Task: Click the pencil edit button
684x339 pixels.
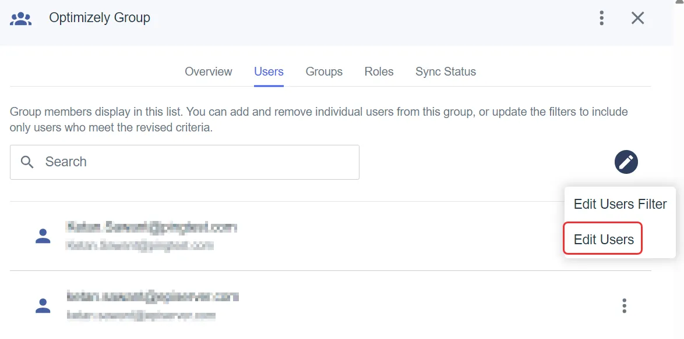Action: coord(626,162)
